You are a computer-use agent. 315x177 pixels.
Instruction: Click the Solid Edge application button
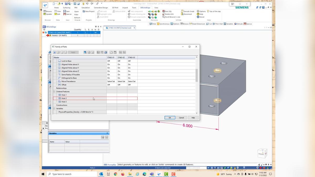tap(45, 6)
